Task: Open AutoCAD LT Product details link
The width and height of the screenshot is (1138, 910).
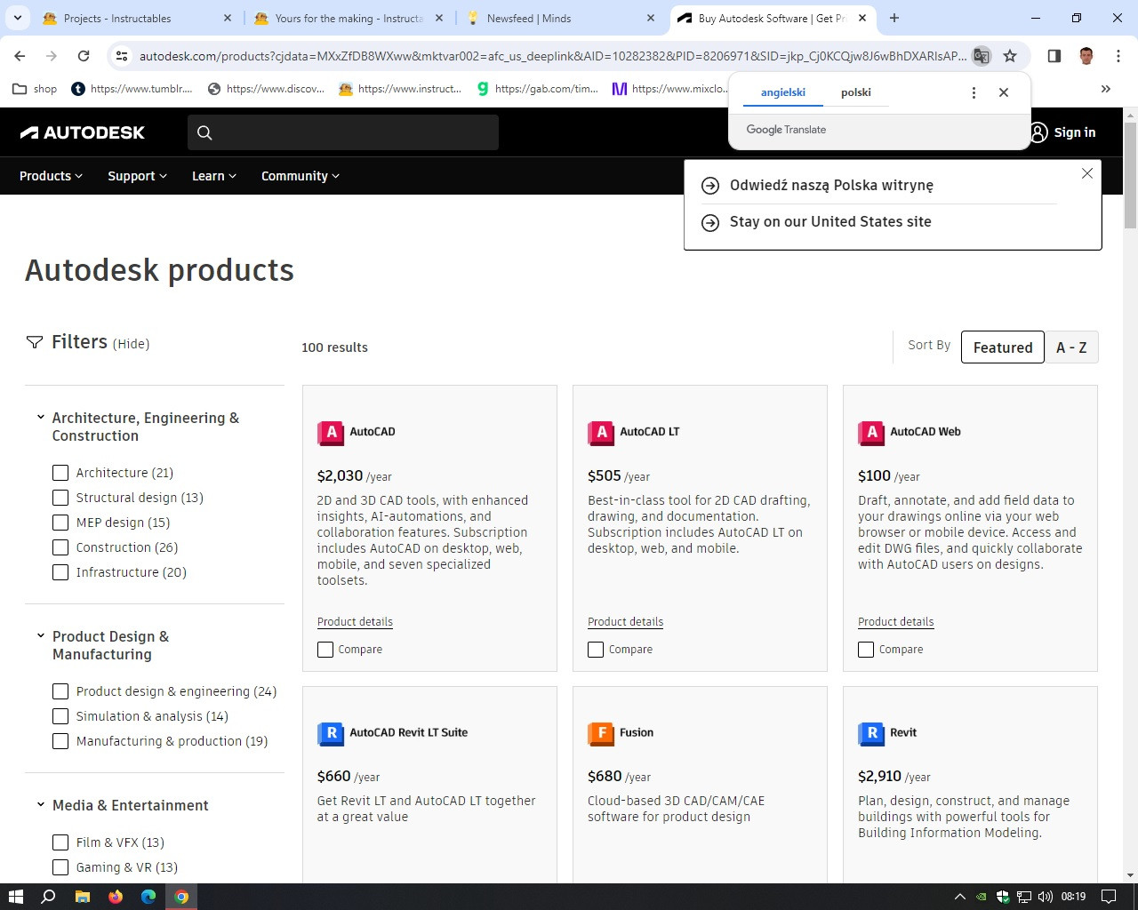Action: (x=625, y=622)
